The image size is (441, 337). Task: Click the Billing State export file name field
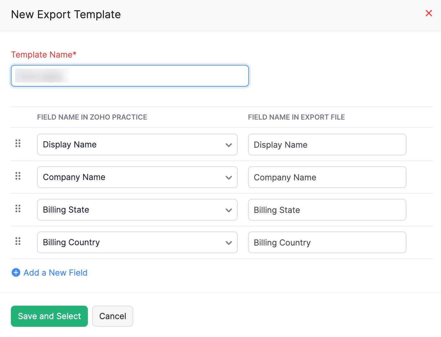[x=327, y=210]
